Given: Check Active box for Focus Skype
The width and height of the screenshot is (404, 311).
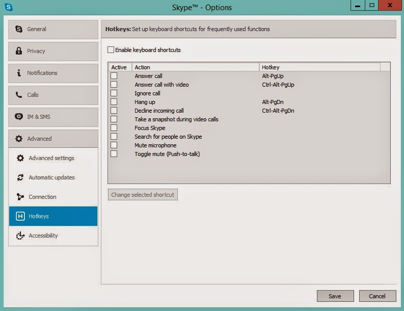Looking at the screenshot, I should (x=114, y=128).
